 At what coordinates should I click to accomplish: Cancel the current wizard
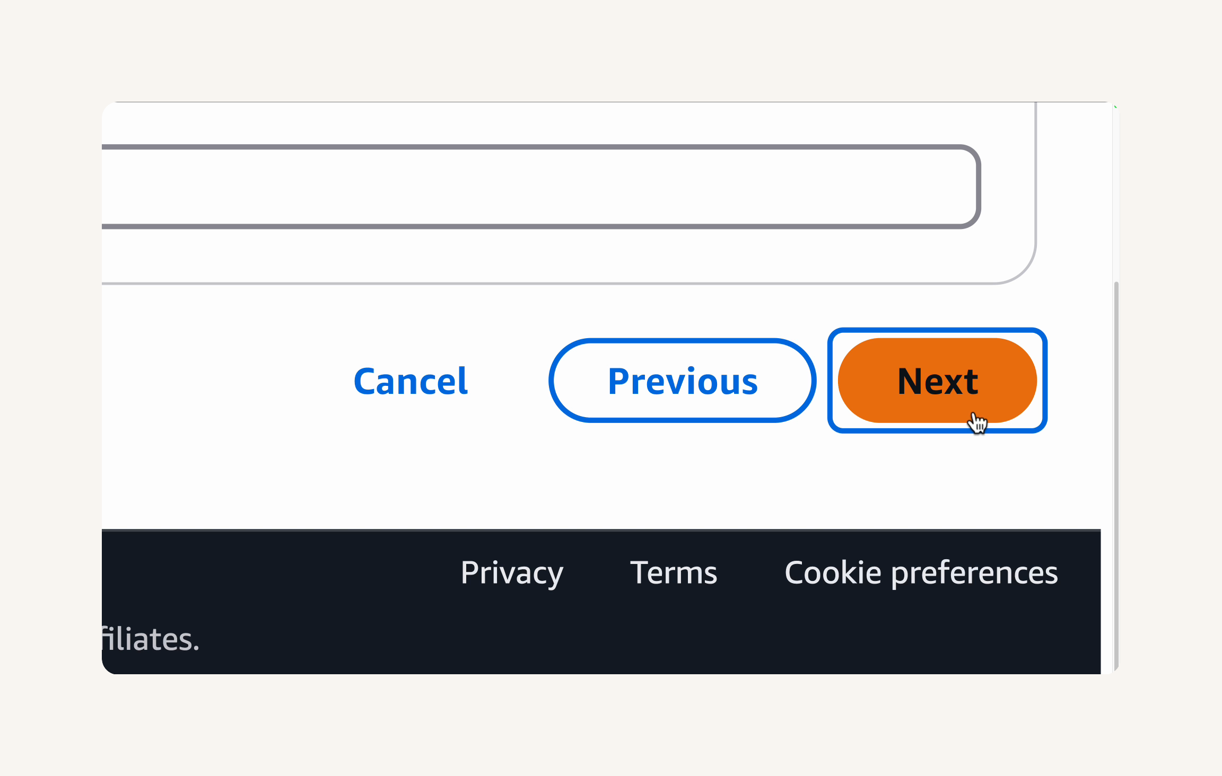[411, 381]
